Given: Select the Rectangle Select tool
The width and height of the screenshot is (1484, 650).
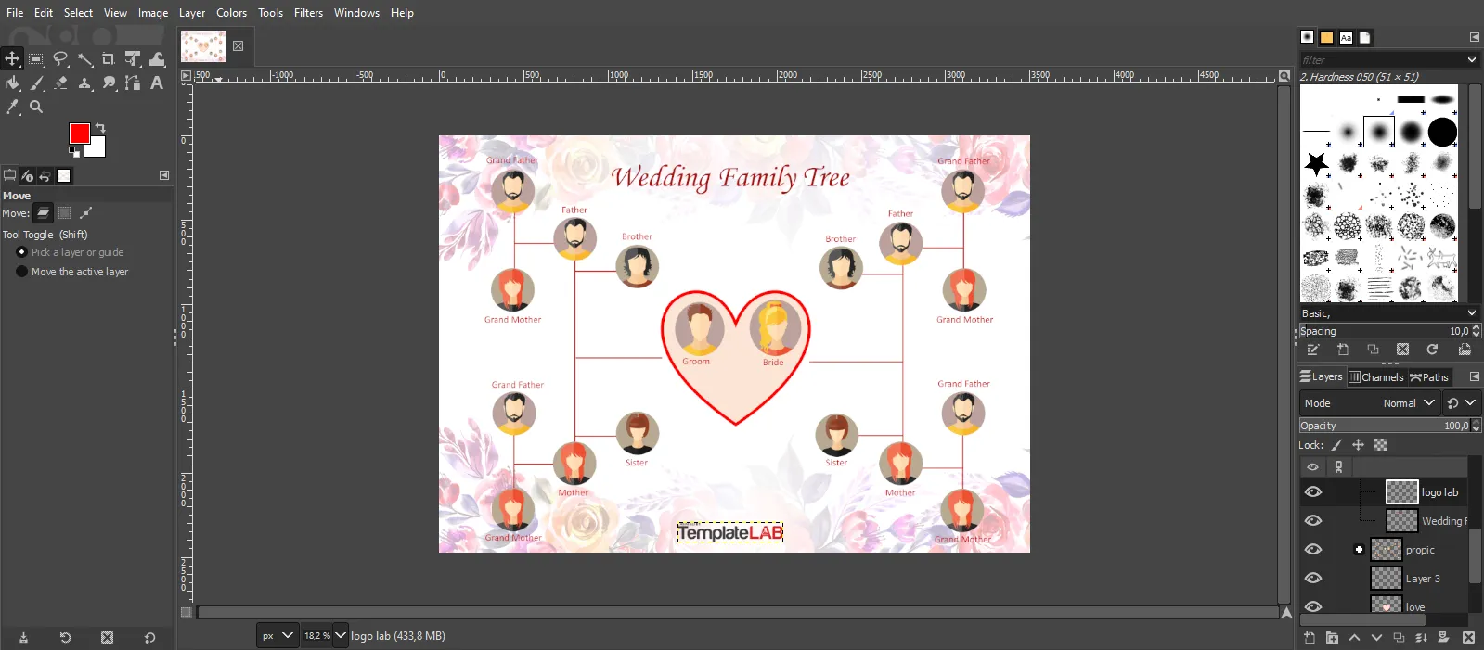Looking at the screenshot, I should coord(36,59).
